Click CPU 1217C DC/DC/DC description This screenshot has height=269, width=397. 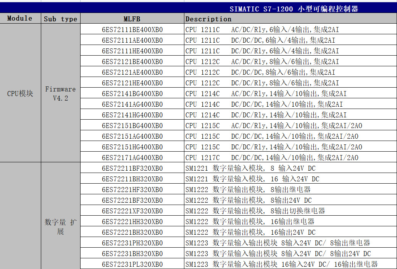(x=290, y=157)
